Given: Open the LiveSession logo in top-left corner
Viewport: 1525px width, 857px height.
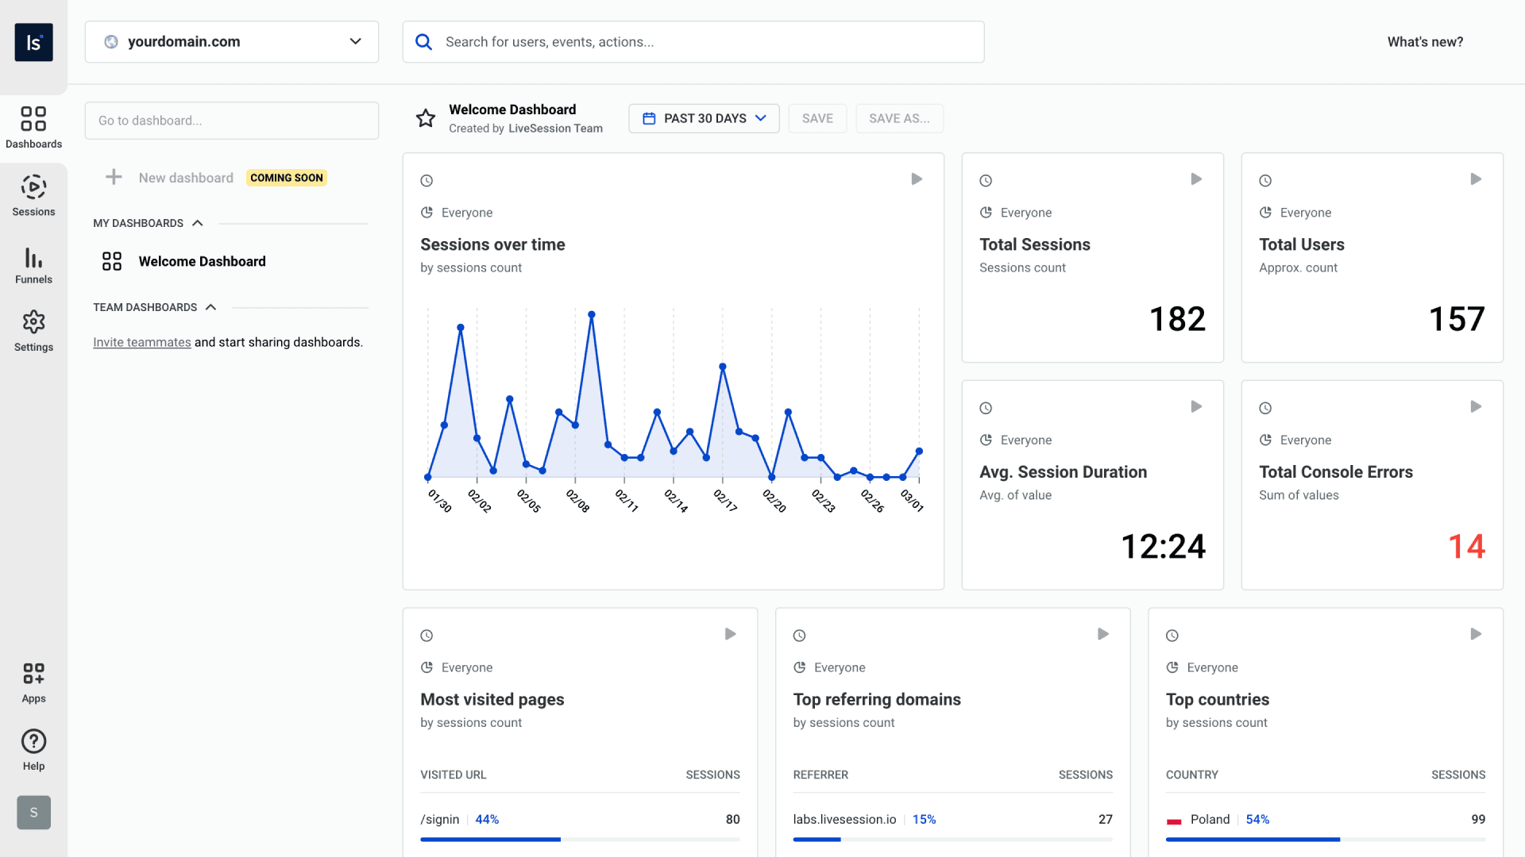Looking at the screenshot, I should coord(33,41).
